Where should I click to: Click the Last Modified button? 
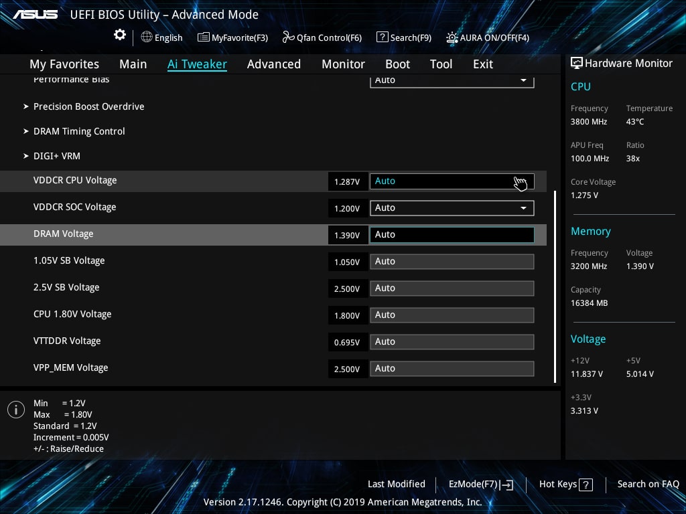click(397, 485)
